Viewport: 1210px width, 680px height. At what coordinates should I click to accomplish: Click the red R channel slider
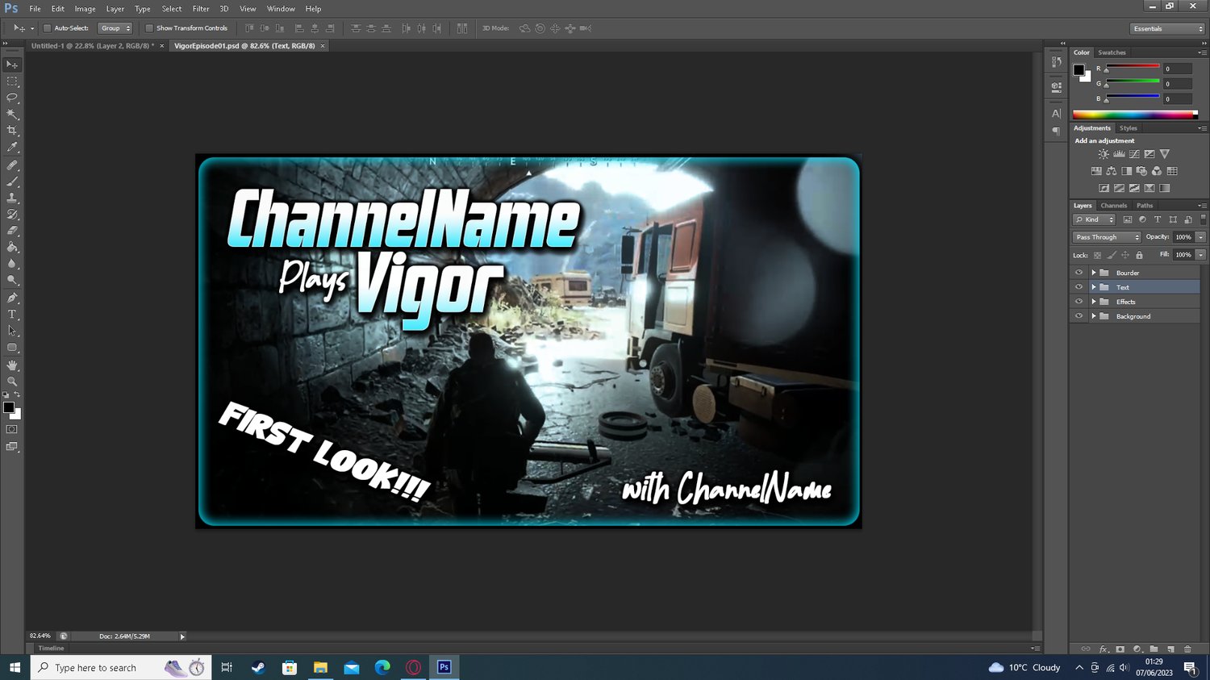pyautogui.click(x=1133, y=68)
